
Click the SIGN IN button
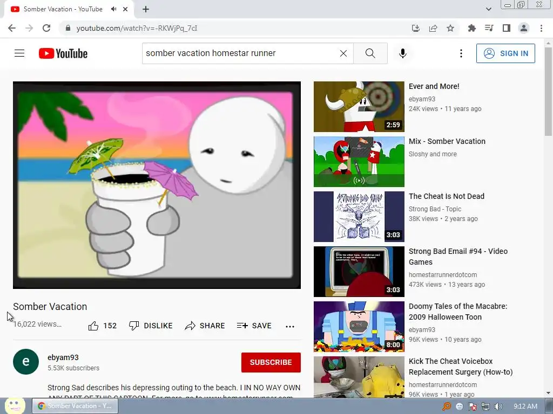click(505, 53)
